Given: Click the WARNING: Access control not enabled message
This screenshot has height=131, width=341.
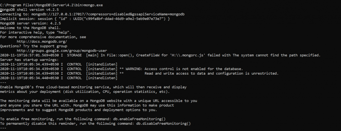Looking at the screenshot, I should [x=184, y=69].
